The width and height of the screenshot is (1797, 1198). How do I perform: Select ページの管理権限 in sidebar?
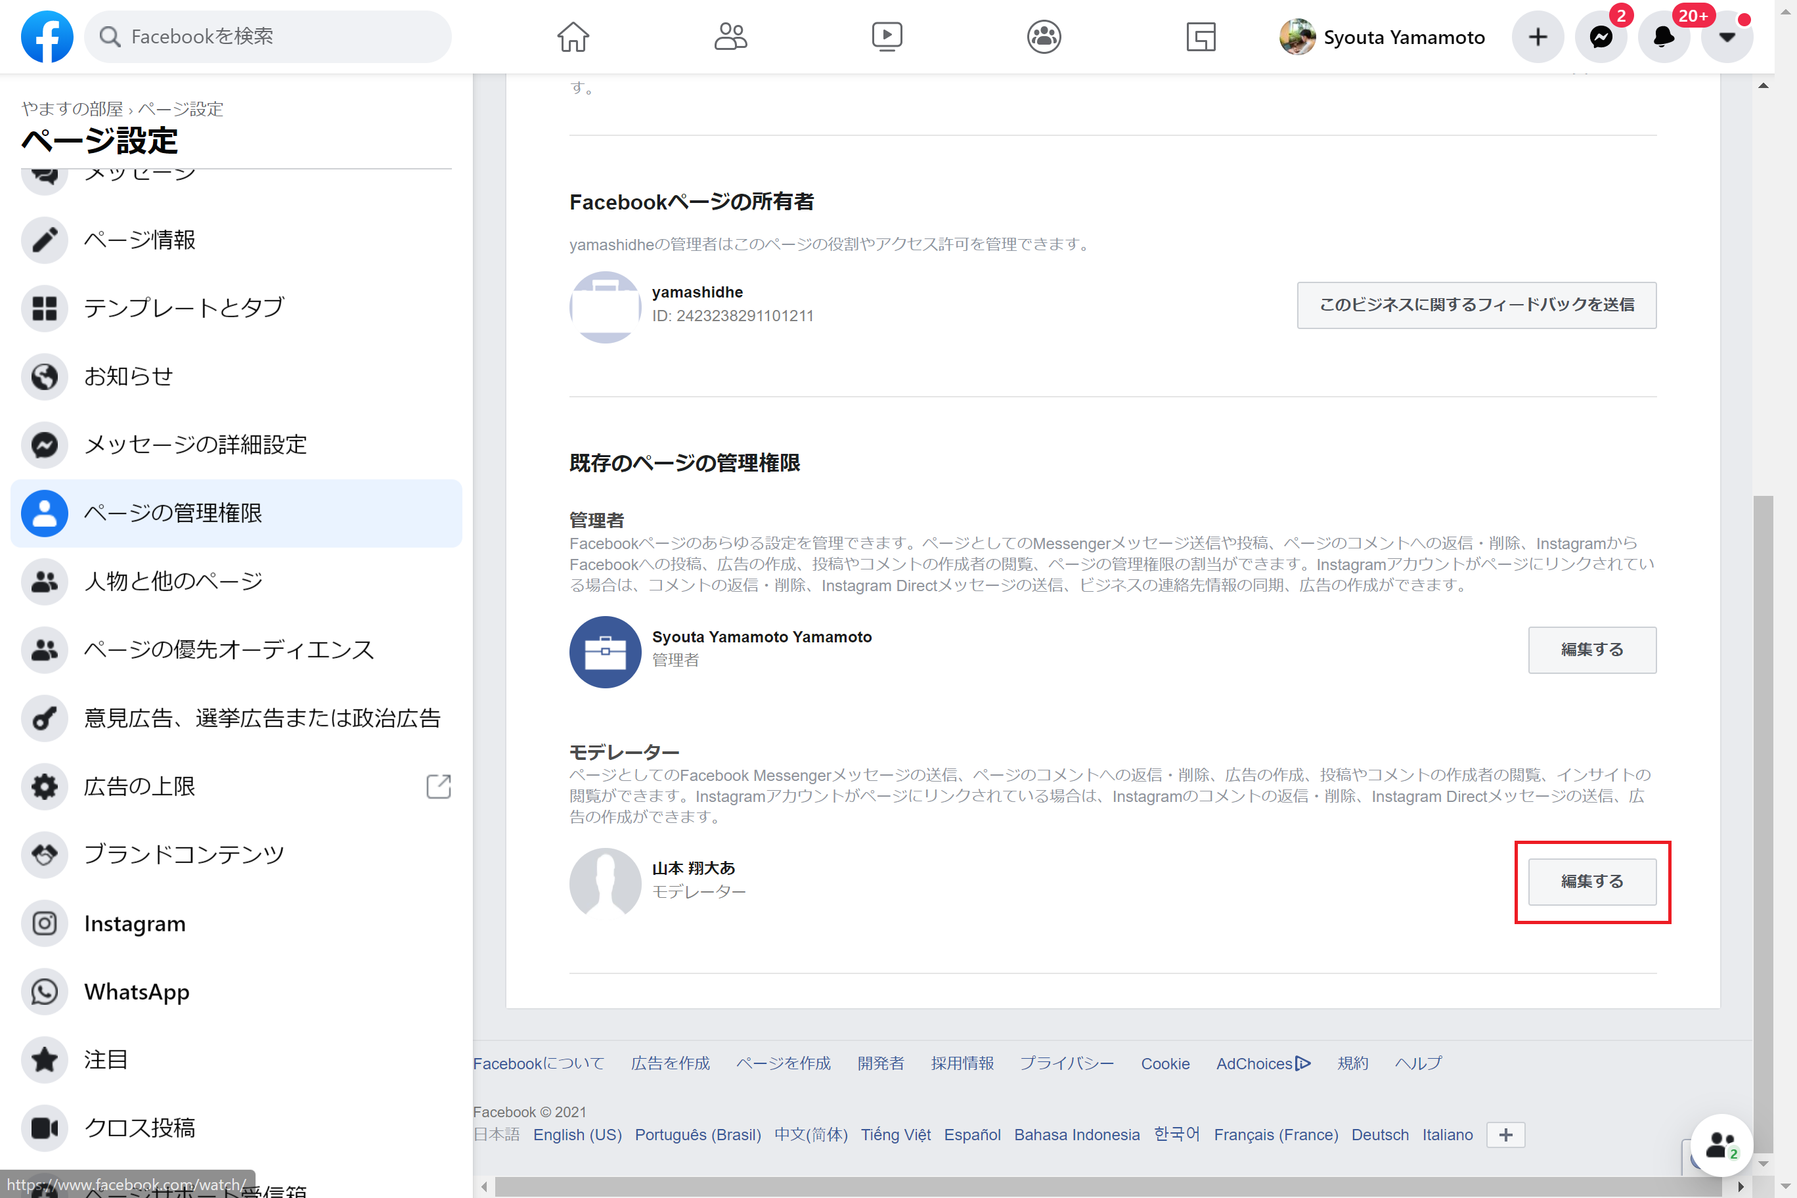[x=236, y=514]
